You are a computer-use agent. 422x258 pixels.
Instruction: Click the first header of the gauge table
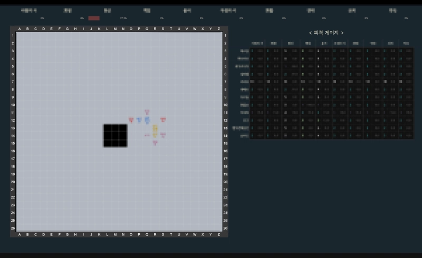(257, 44)
